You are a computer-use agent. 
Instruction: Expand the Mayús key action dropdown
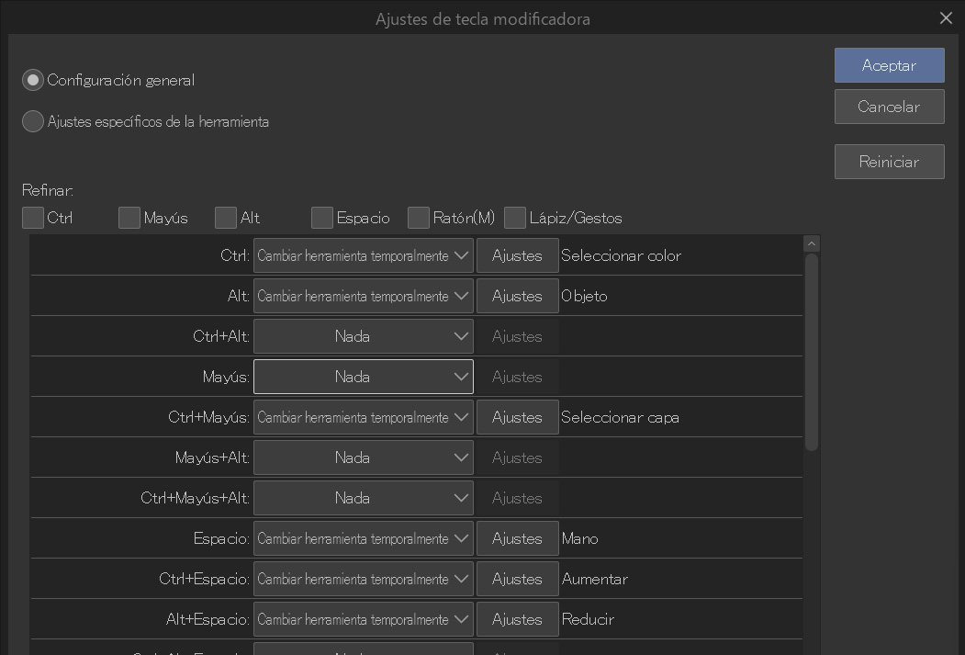pos(363,377)
